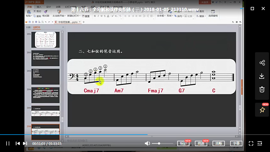Close the slide thumbnail panel
The height and width of the screenshot is (152, 270).
(63, 27)
